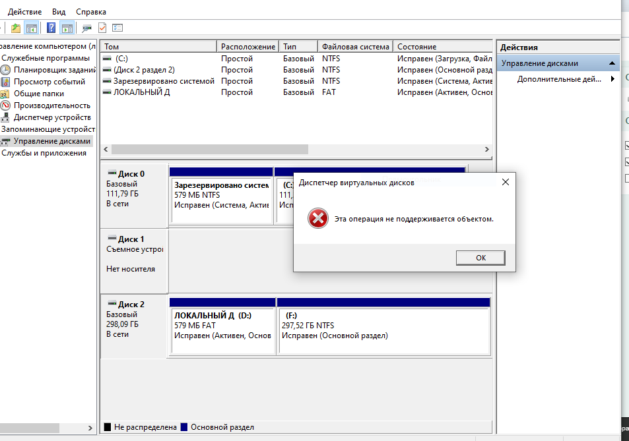Click the Просмотр событий tree icon
Screen dimensions: 629x441
(5, 82)
